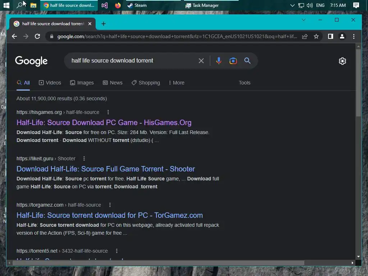Open the TorGamez.com torrent download result
This screenshot has height=276, width=368.
click(x=110, y=215)
